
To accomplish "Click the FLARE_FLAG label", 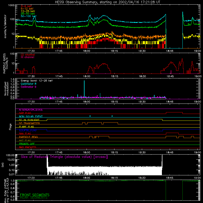I will tap(26, 127).
